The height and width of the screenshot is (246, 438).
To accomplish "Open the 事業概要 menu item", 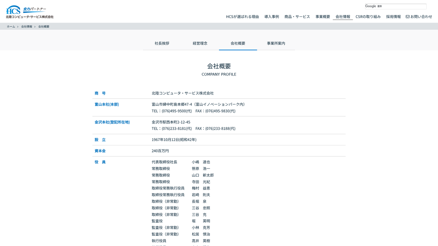I will click(323, 17).
